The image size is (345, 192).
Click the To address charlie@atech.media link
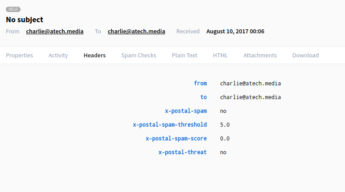point(136,32)
